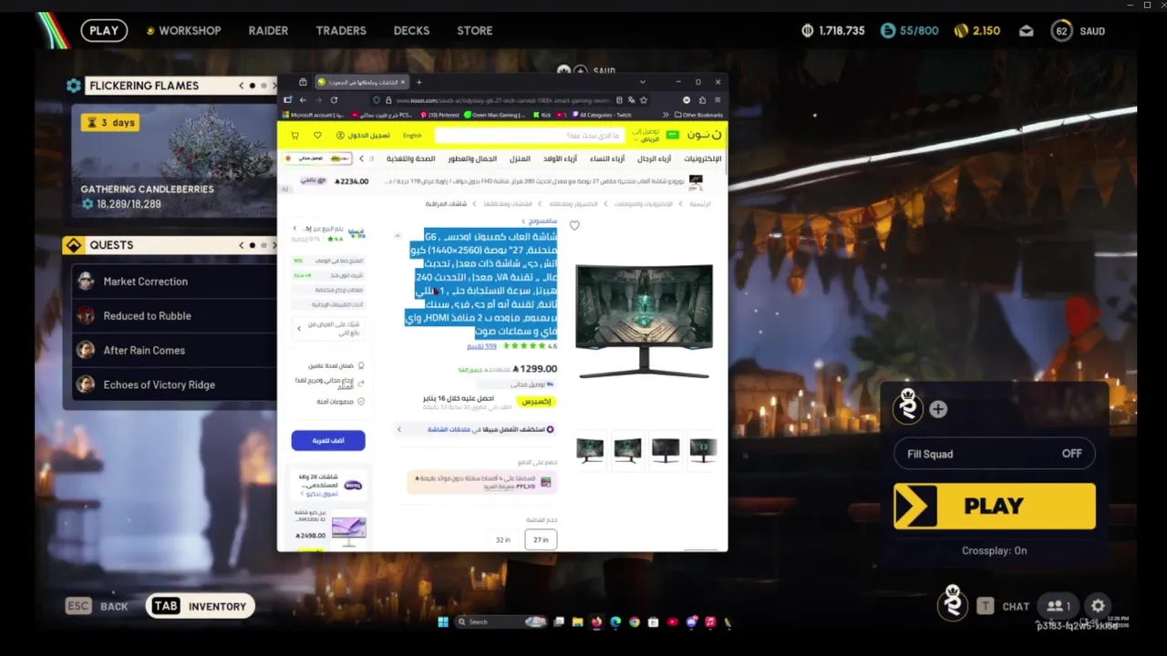The image size is (1167, 656).
Task: Click the browser address bar URL
Action: tap(502, 100)
